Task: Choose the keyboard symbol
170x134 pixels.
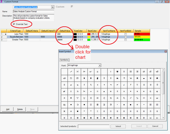Action: coord(144,78)
